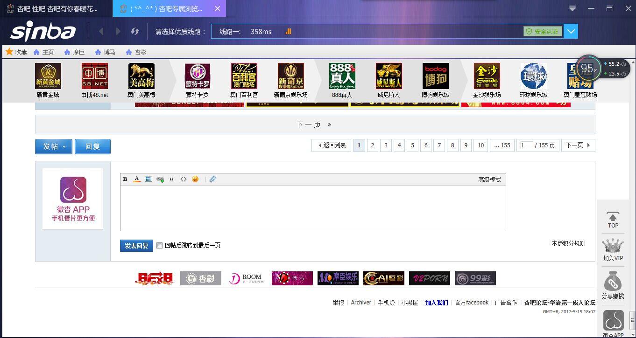Viewport: 636px width, 338px height.
Task: Close the 杏吧专属浏览 tab
Action: point(218,8)
